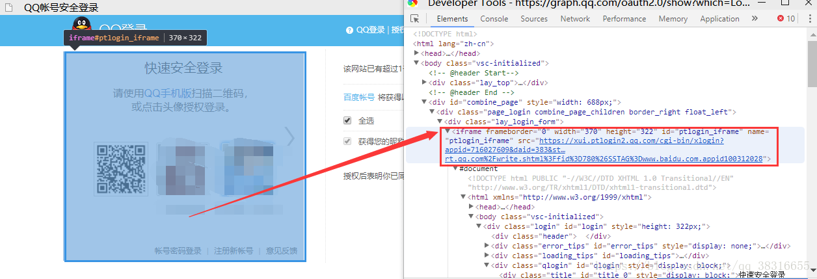The height and width of the screenshot is (279, 817).
Task: Click the DevTools window logo icon in the title bar
Action: click(x=413, y=3)
